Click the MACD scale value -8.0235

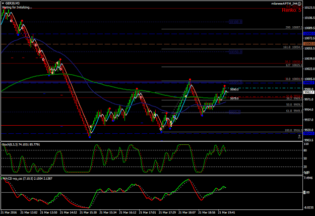pos(308,208)
